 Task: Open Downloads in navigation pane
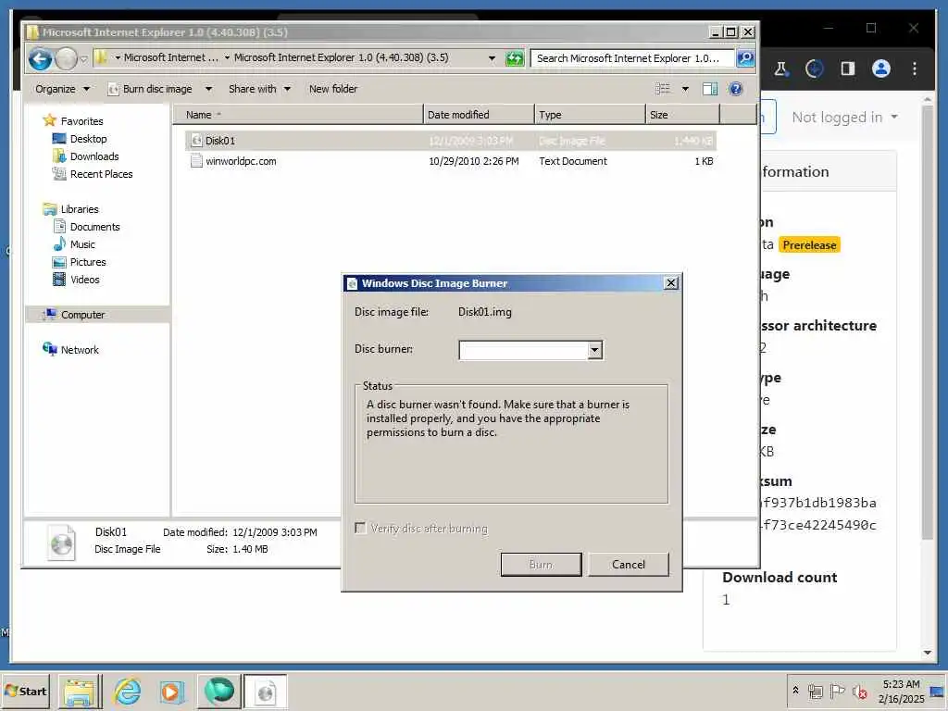tap(94, 156)
